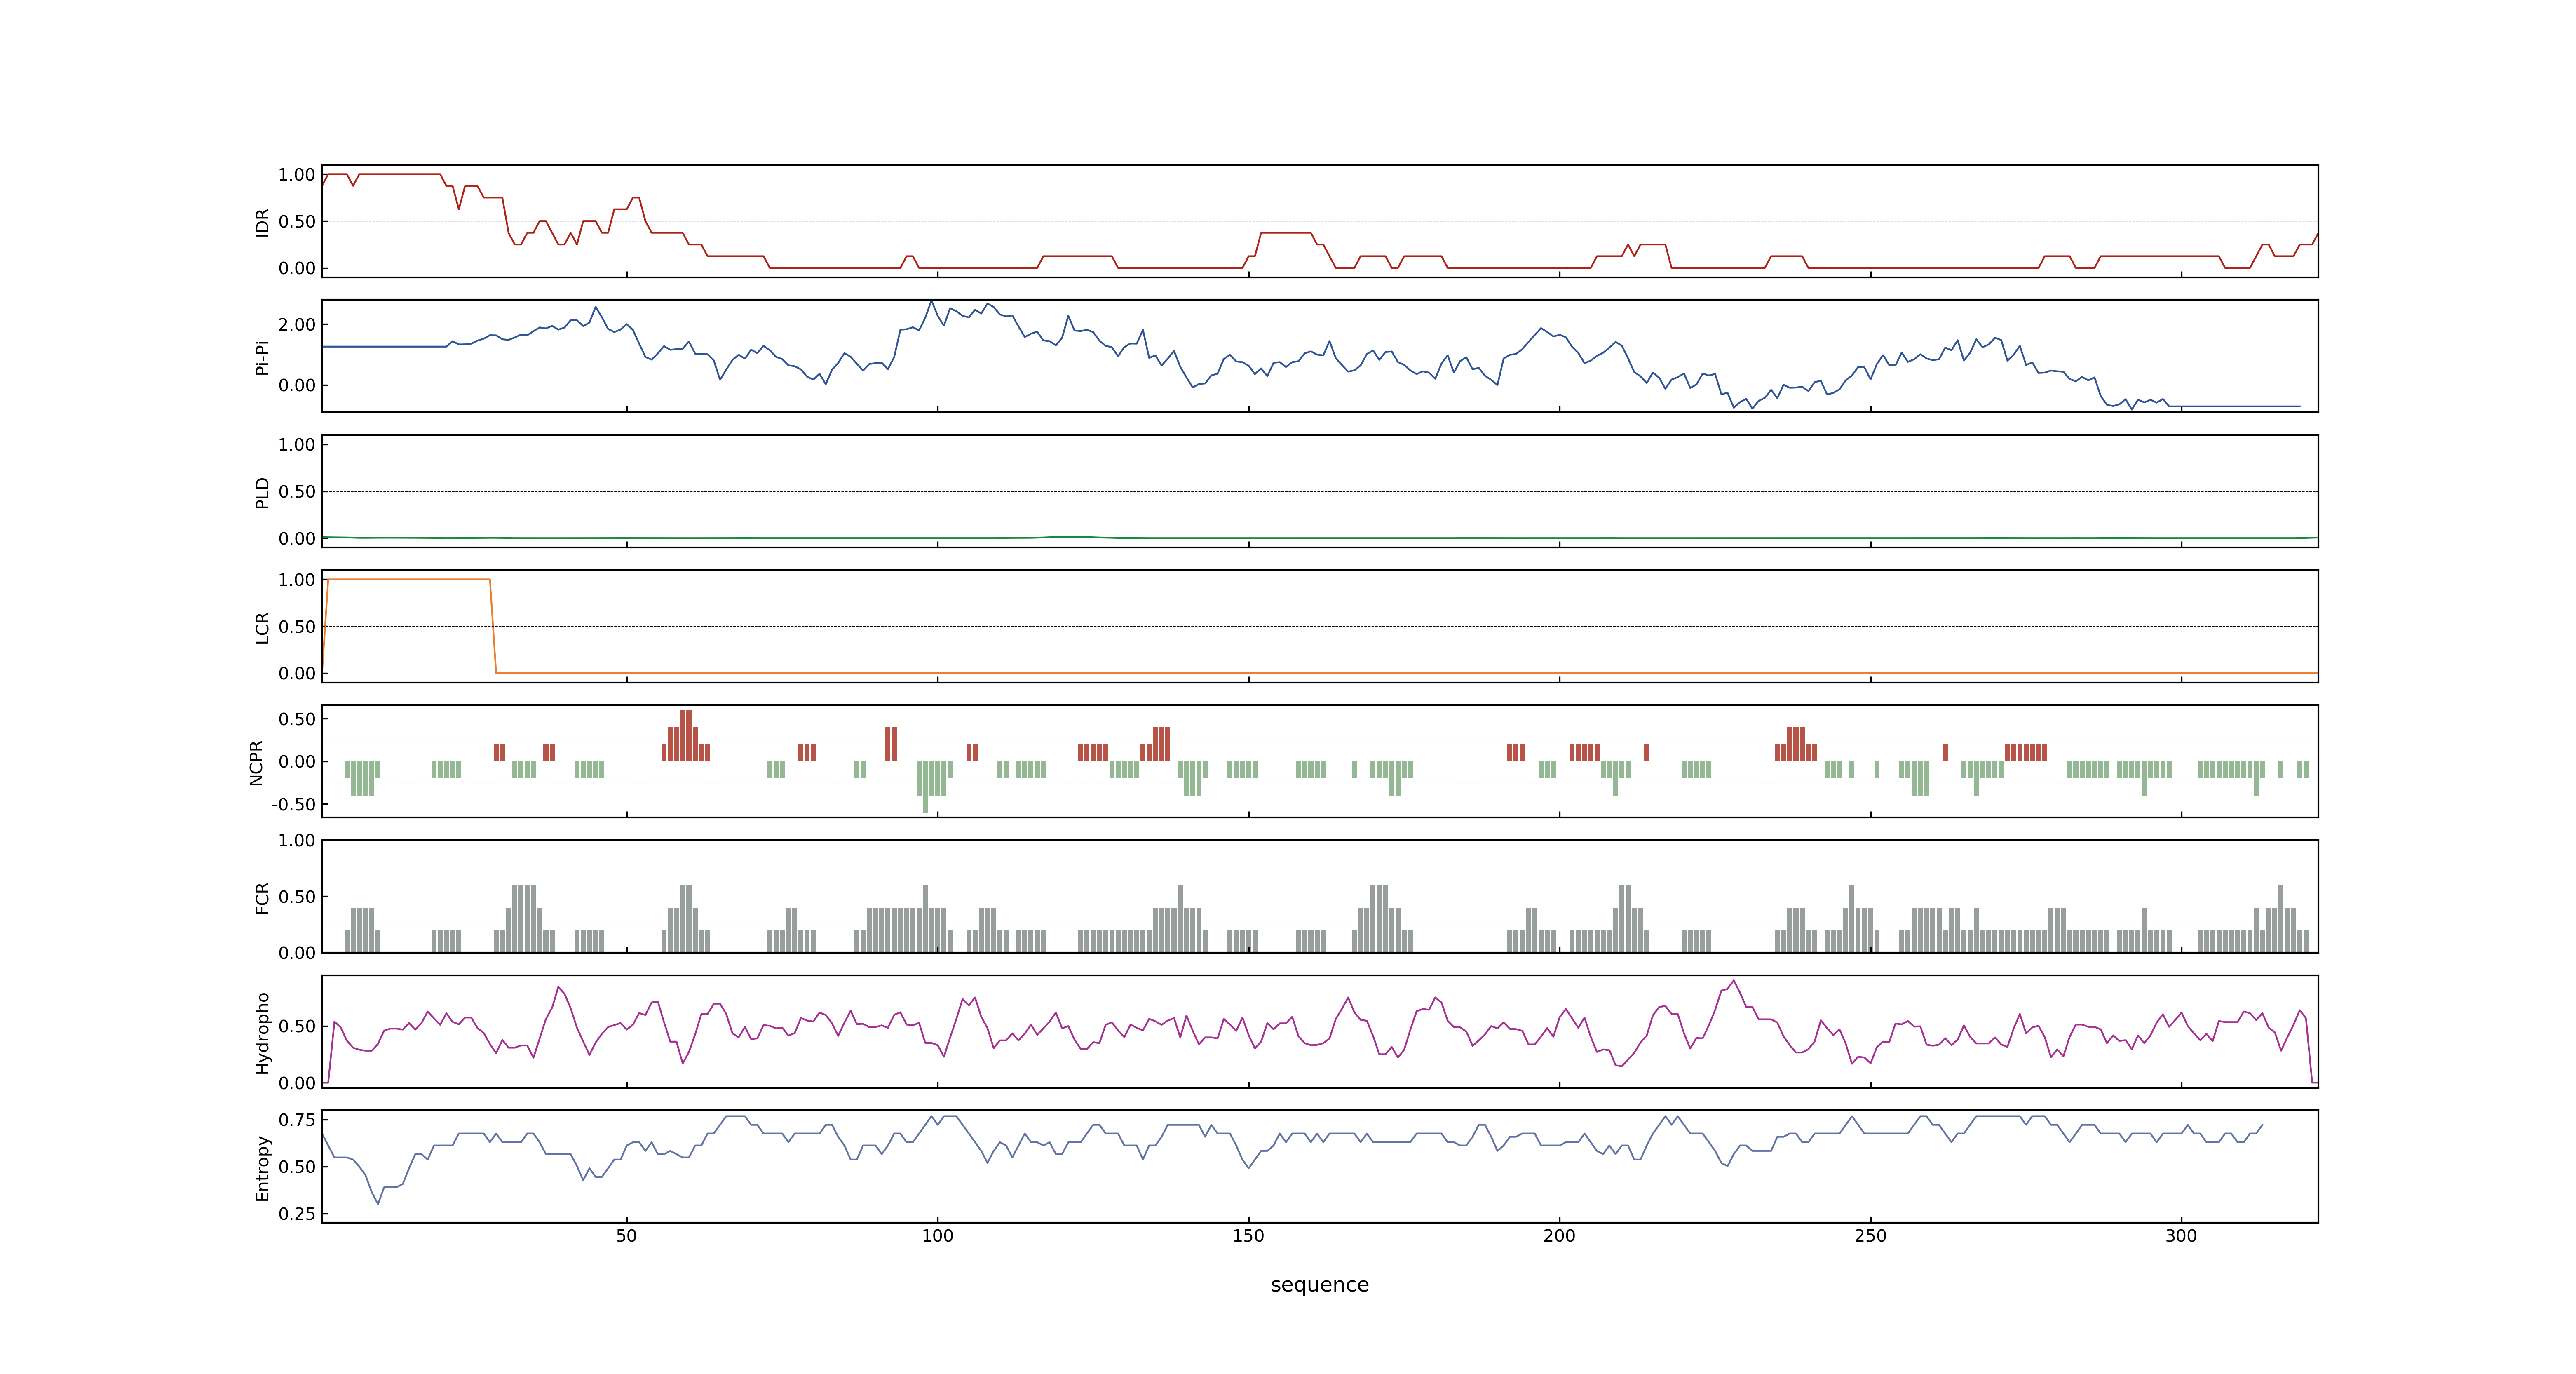Click the LCR axis label
This screenshot has width=2576, height=1374.
(x=262, y=627)
